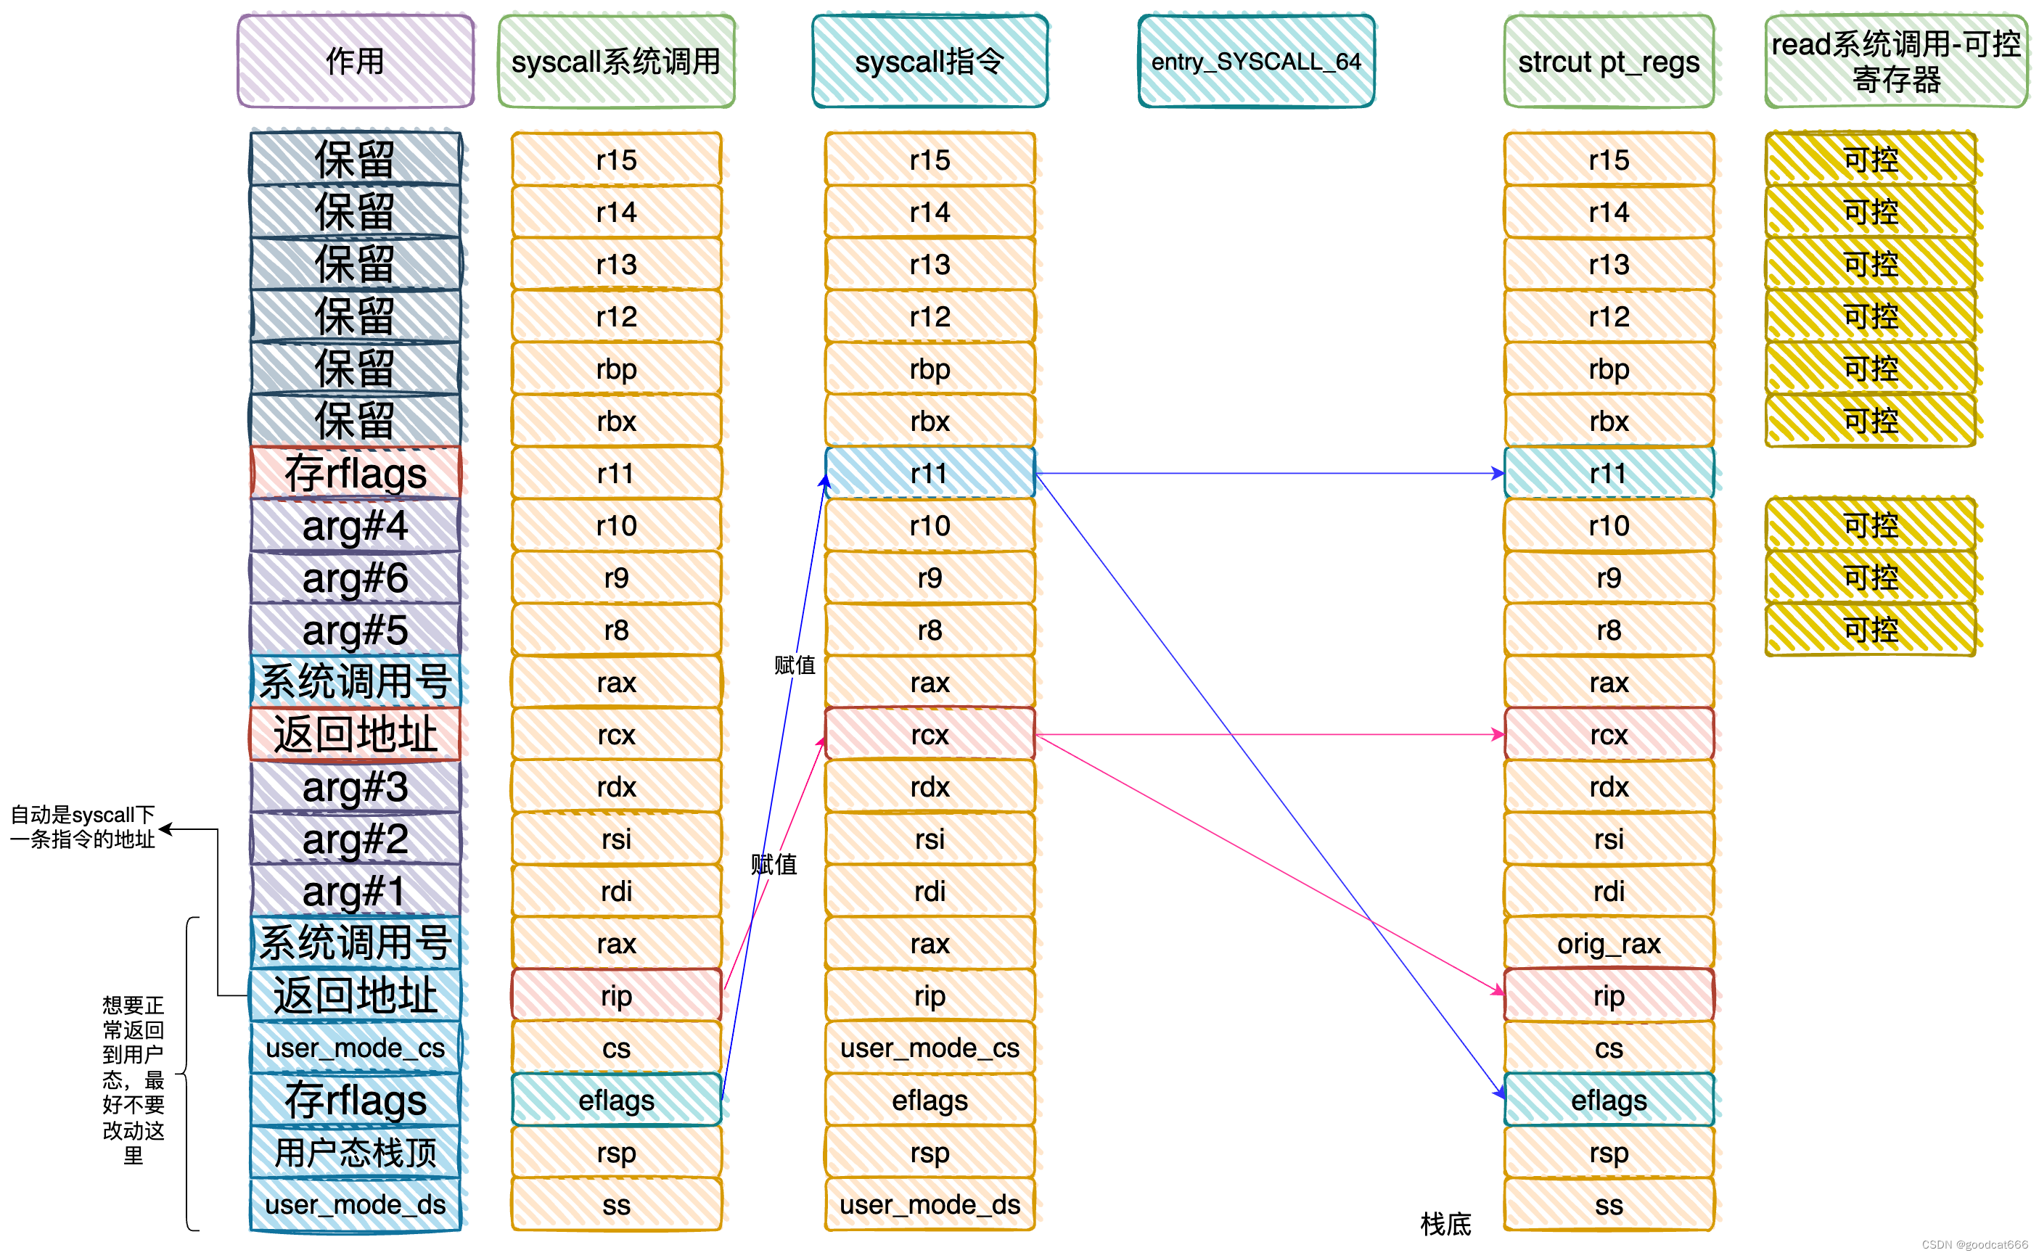2039x1258 pixels.
Task: Select the 自动是syscall下一条指令的地址 annotation
Action: [x=83, y=826]
